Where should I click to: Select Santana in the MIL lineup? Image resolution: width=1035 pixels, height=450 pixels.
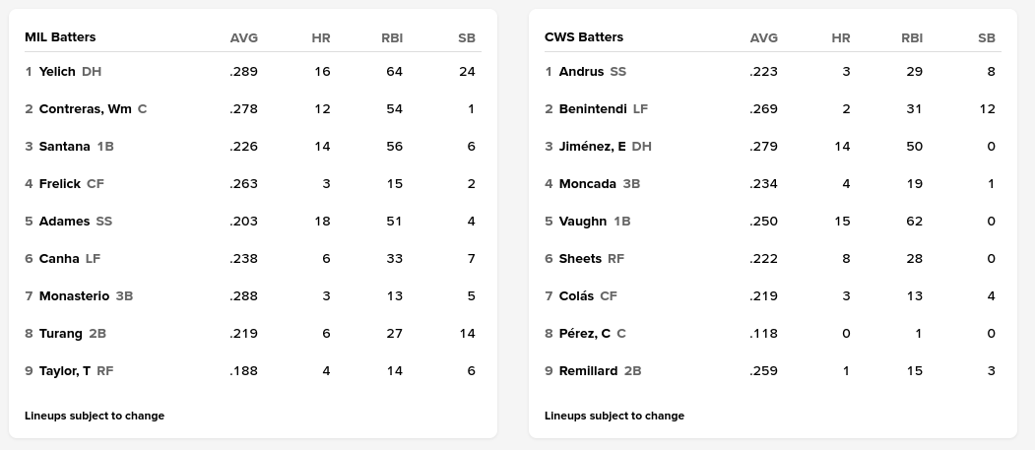64,147
